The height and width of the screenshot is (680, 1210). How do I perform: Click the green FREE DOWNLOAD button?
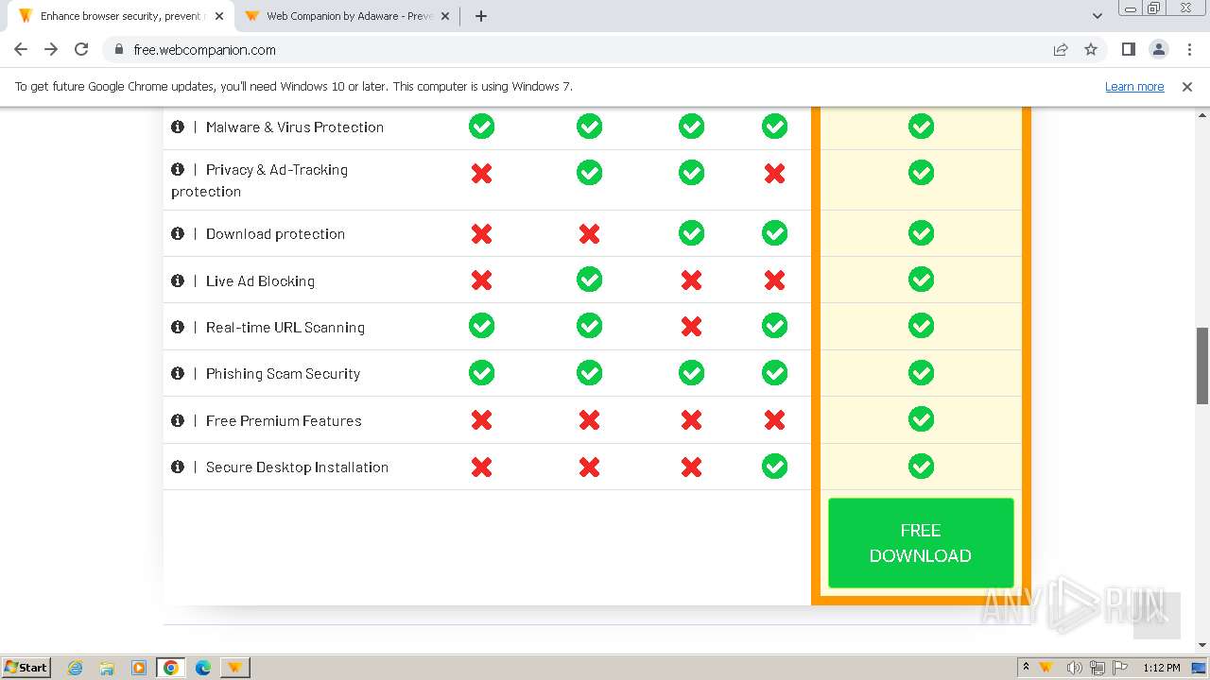921,543
